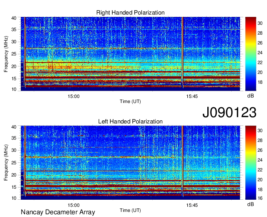Click the 26 dB label on lower color bar
This screenshot has height=217, width=267.
(260, 150)
